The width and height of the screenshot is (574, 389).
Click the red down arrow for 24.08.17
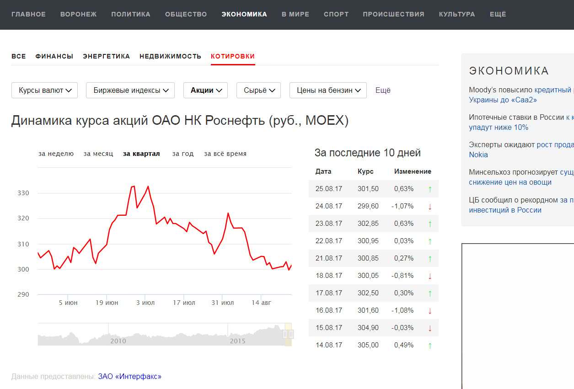coord(430,207)
